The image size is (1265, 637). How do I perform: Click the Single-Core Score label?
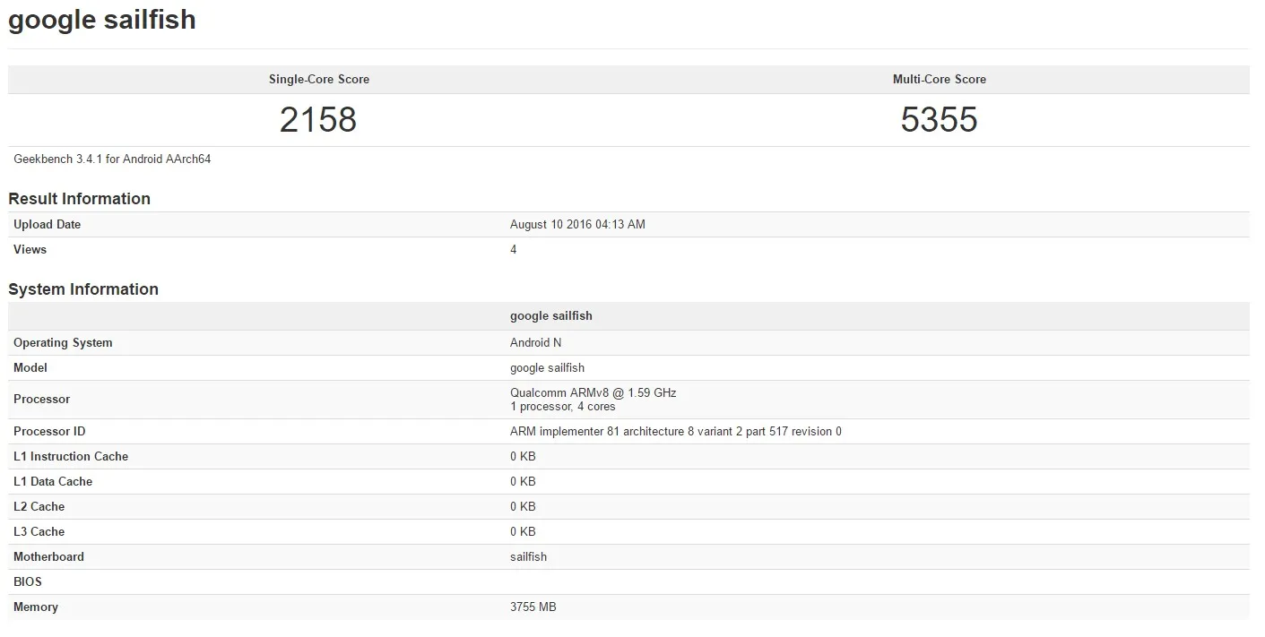click(x=318, y=80)
